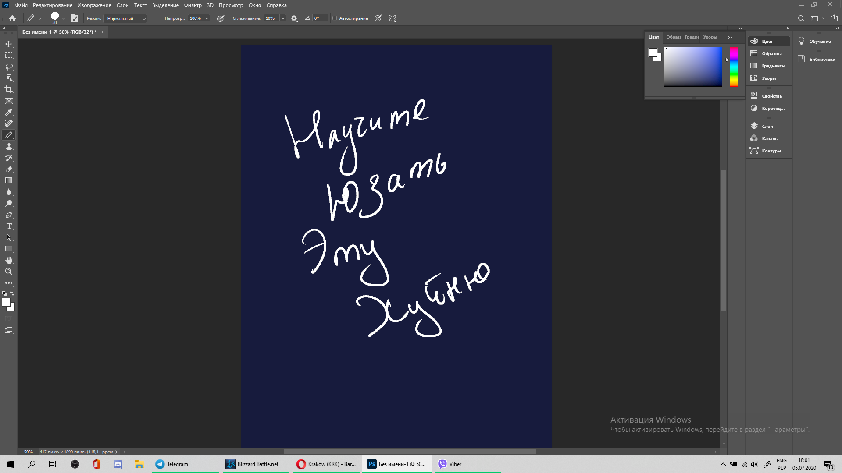Open the Фильтр menu
The width and height of the screenshot is (842, 473).
click(192, 5)
